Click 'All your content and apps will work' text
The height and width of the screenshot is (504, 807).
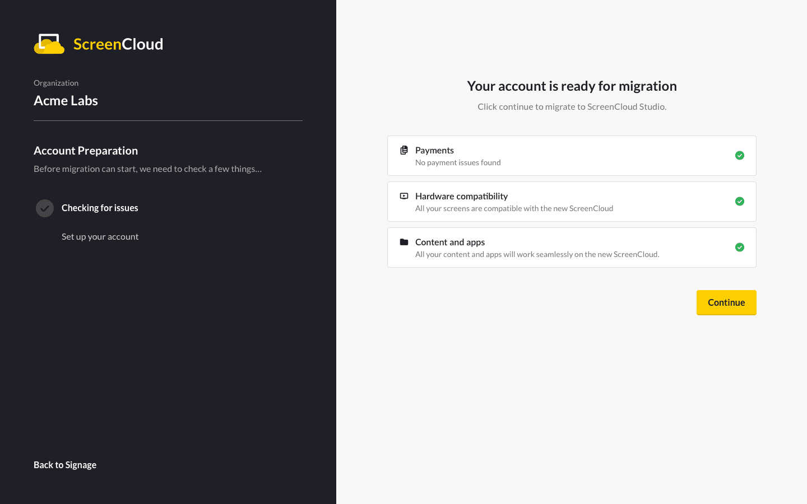click(x=537, y=254)
